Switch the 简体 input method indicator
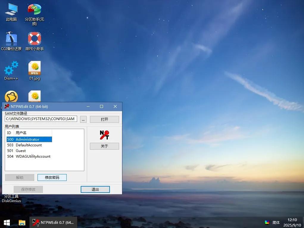Image resolution: width=304 pixels, height=228 pixels. tap(276, 222)
